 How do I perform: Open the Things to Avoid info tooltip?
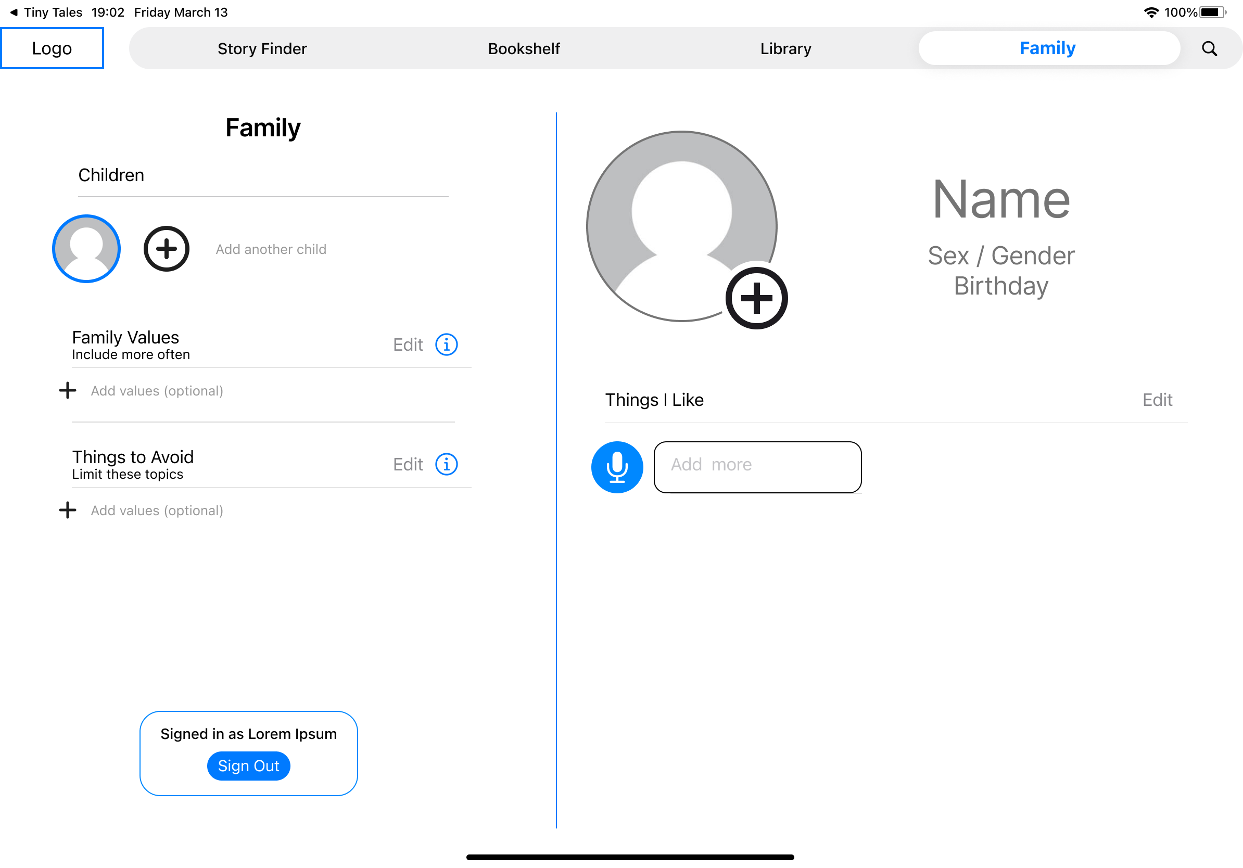446,464
